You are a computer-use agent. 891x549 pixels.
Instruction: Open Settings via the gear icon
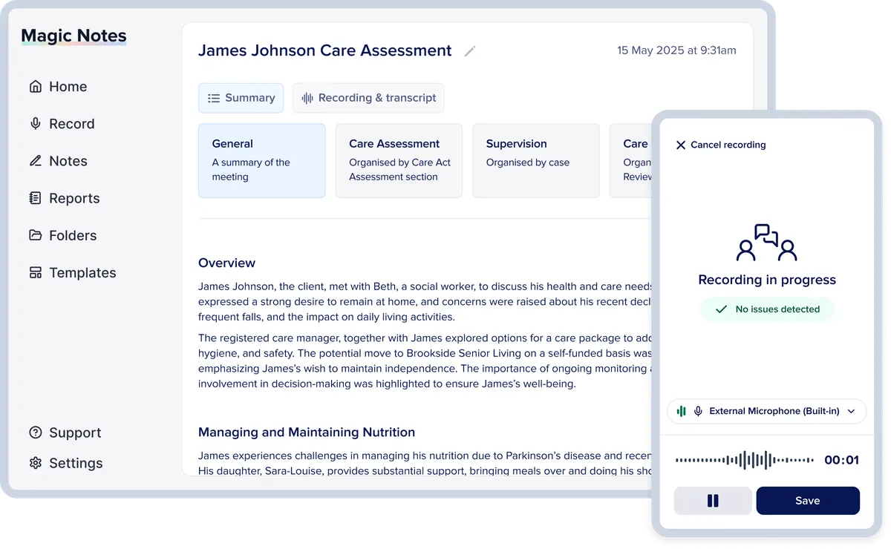[34, 462]
